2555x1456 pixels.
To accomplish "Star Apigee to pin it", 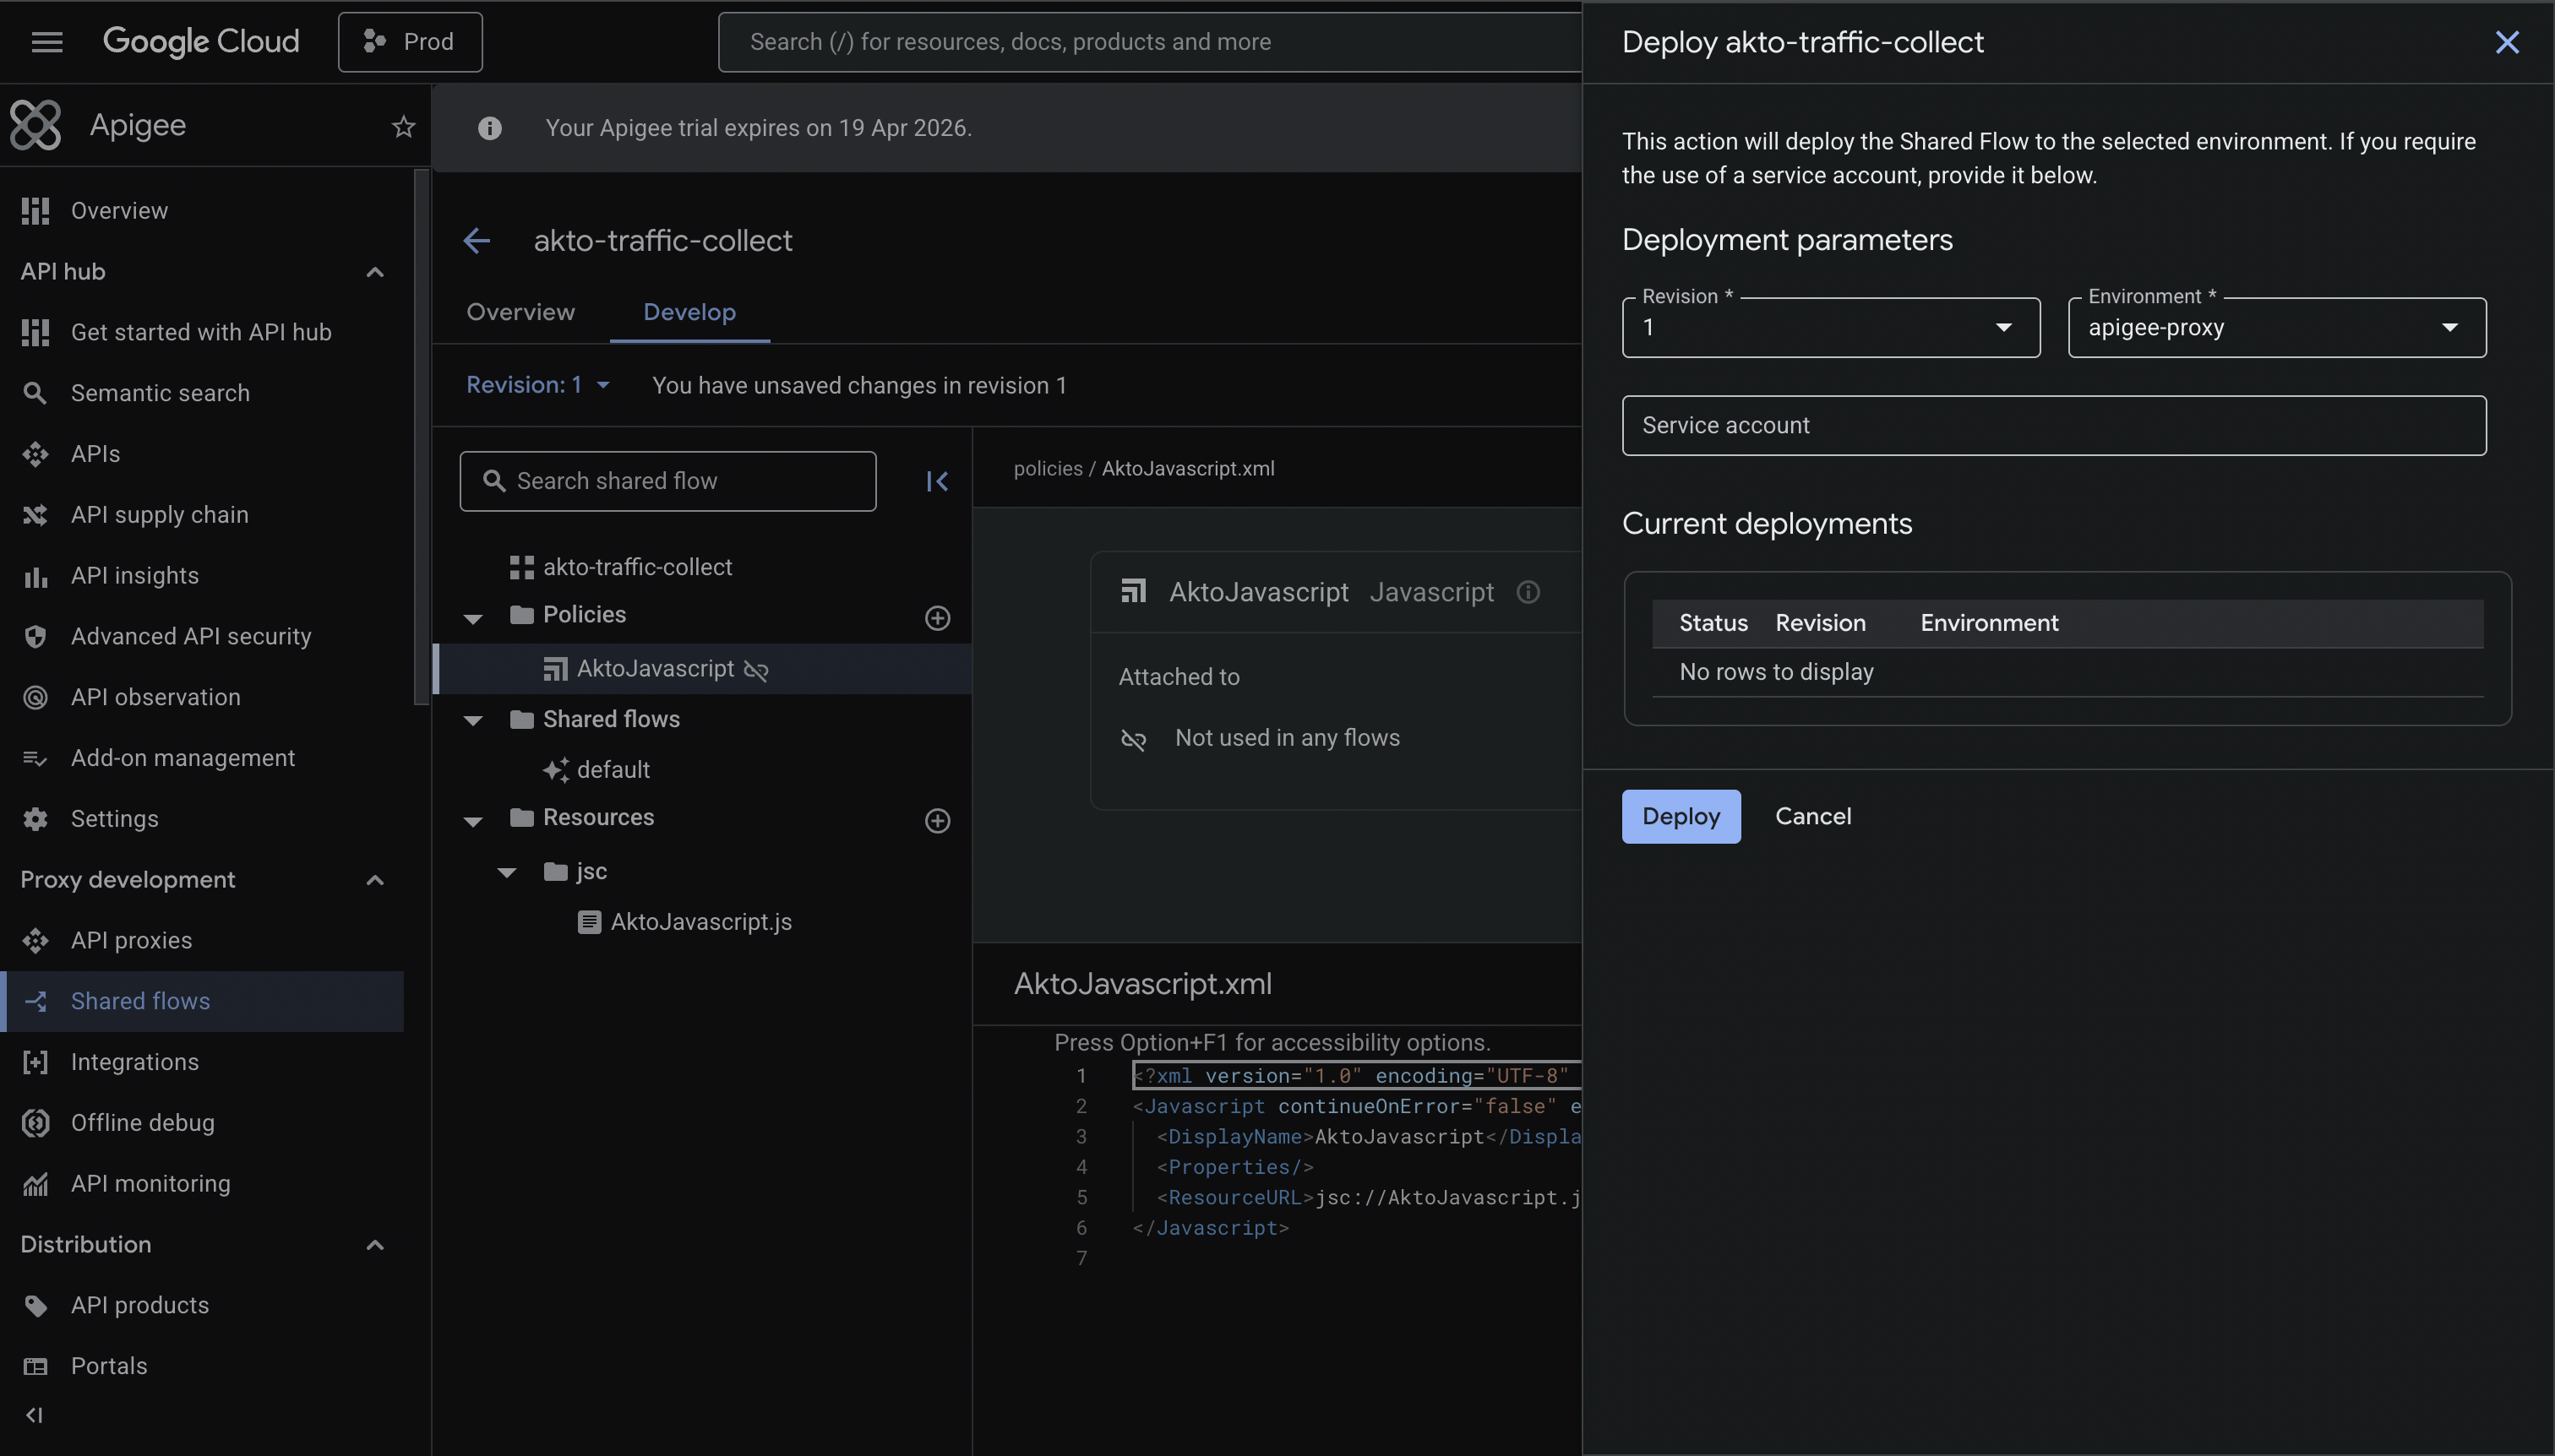I will [x=403, y=127].
